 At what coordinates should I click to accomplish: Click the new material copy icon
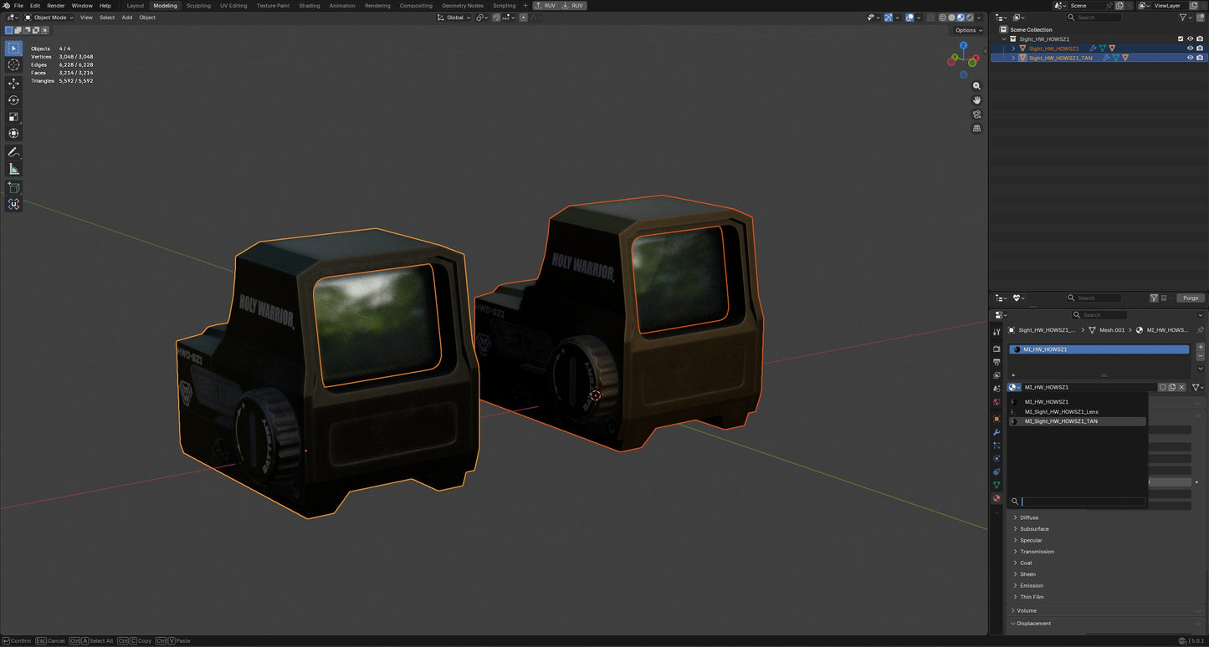click(1172, 387)
